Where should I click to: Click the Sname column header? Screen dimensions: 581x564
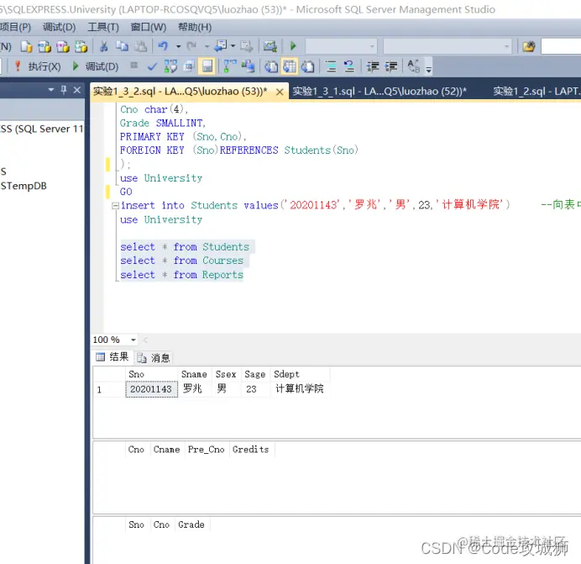tap(194, 374)
